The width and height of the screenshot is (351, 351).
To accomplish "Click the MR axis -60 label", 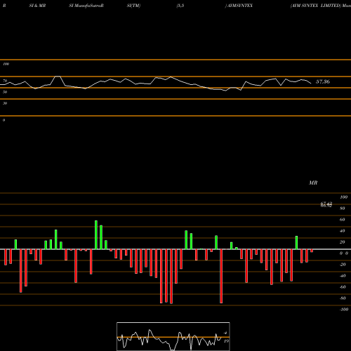I will 343,287.
